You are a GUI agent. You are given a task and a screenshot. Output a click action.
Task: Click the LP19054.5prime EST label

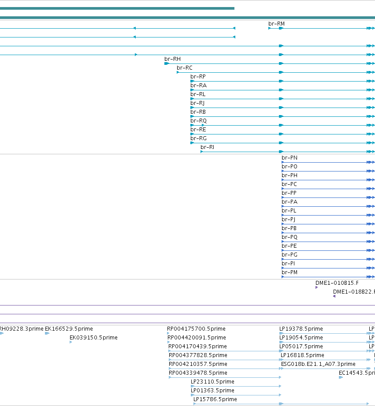tap(301, 338)
